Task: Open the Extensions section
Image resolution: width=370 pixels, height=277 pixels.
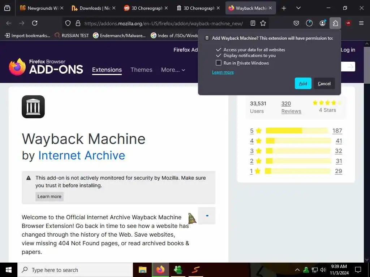Action: tap(107, 70)
